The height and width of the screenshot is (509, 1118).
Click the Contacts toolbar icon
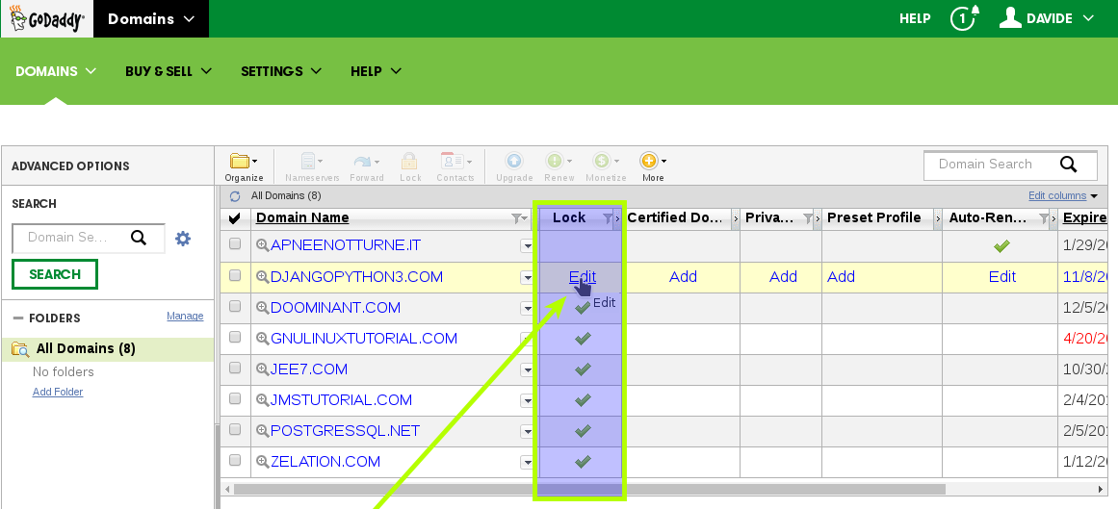(x=455, y=166)
